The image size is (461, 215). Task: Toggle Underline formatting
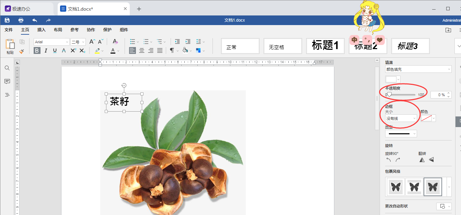pyautogui.click(x=55, y=50)
